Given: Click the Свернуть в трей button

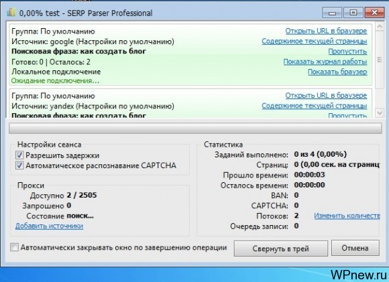Looking at the screenshot, I should pyautogui.click(x=281, y=249).
